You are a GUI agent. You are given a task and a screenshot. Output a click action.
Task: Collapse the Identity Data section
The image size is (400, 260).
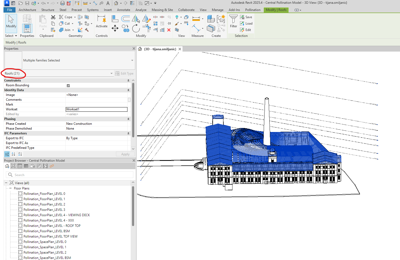[128, 90]
